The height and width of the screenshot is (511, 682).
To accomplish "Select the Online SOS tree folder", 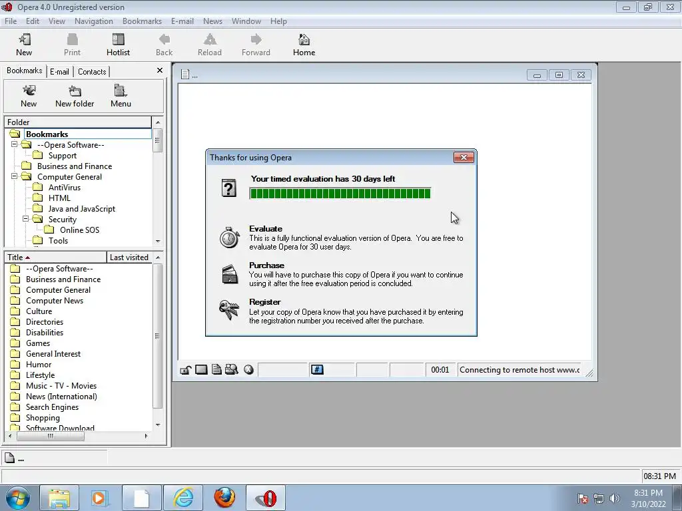I will [80, 230].
